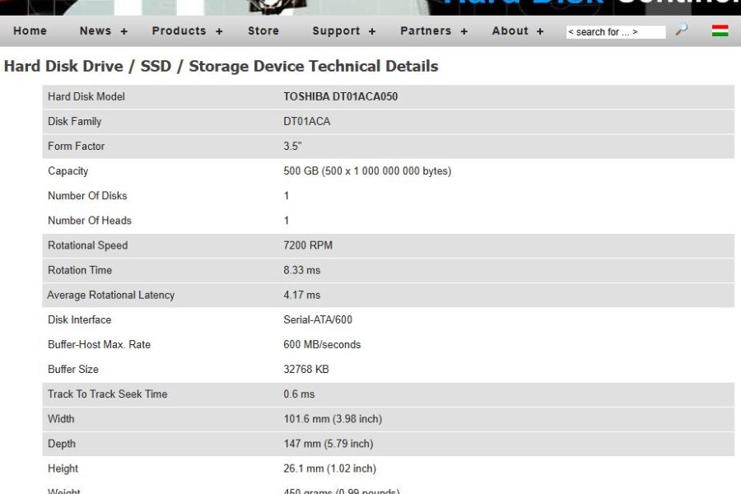Open the Support menu
The width and height of the screenshot is (741, 494).
point(336,30)
